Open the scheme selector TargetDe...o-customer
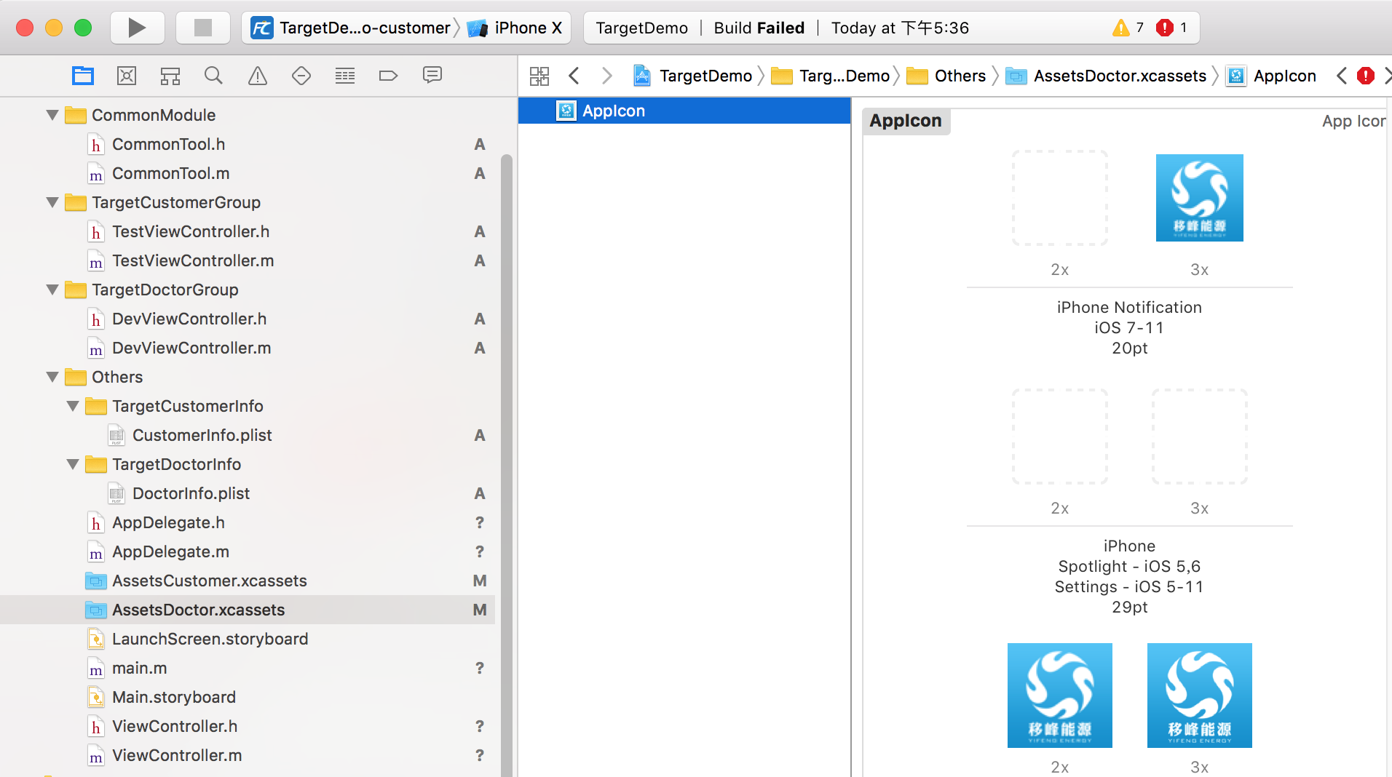The width and height of the screenshot is (1392, 777). point(351,28)
